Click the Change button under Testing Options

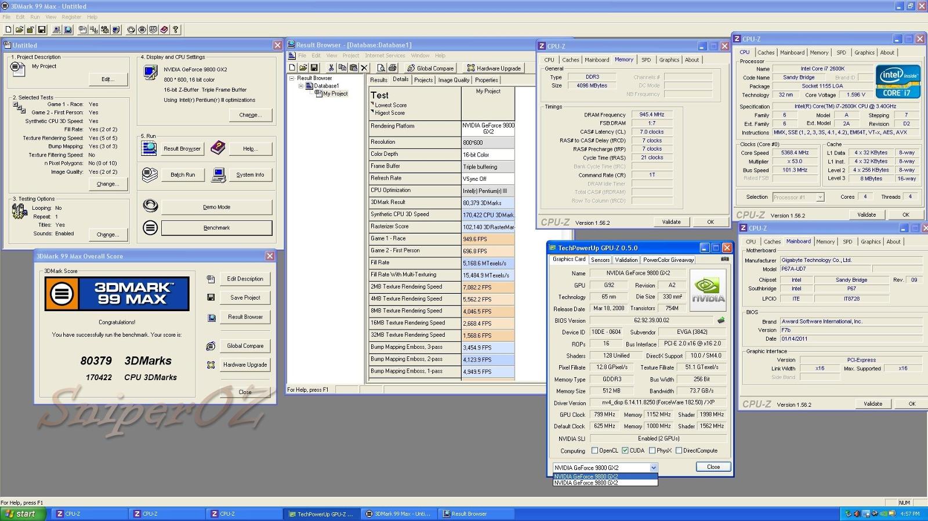[108, 235]
